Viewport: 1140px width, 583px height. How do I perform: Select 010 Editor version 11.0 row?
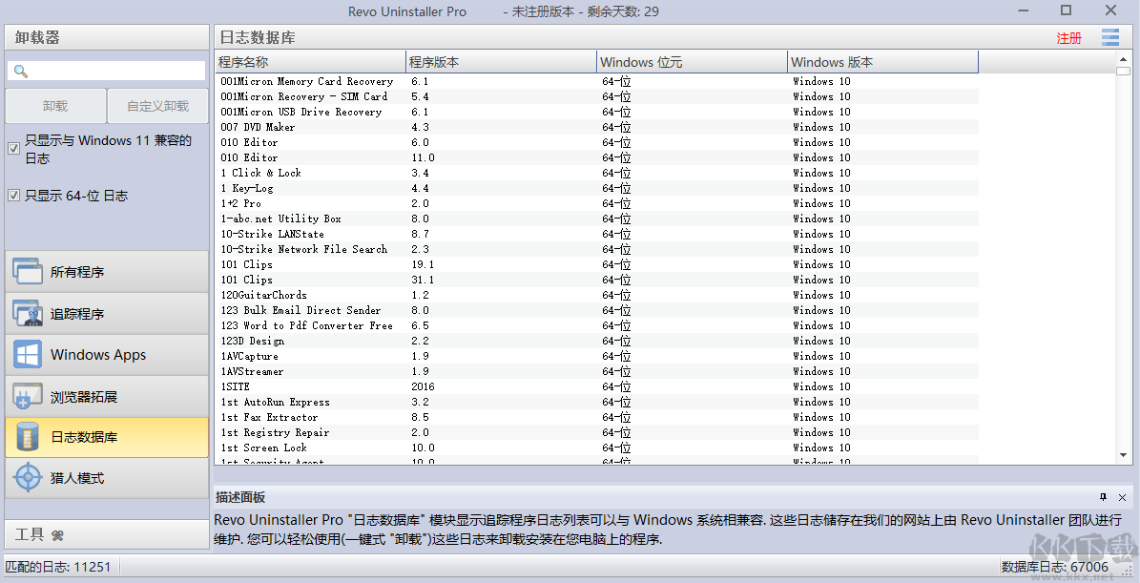pyautogui.click(x=597, y=157)
